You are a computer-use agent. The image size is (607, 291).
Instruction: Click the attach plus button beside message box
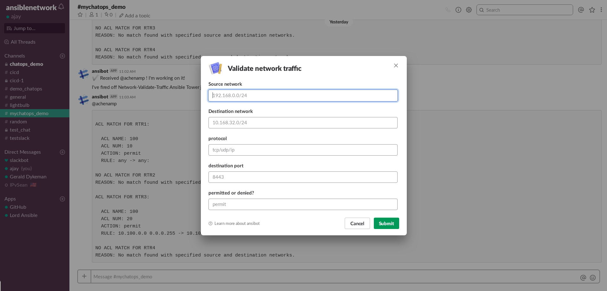(x=84, y=276)
